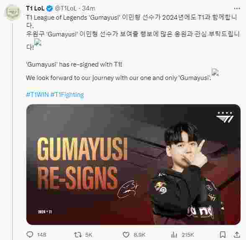Click the blue verified badge
The width and height of the screenshot is (246, 240).
click(x=50, y=8)
